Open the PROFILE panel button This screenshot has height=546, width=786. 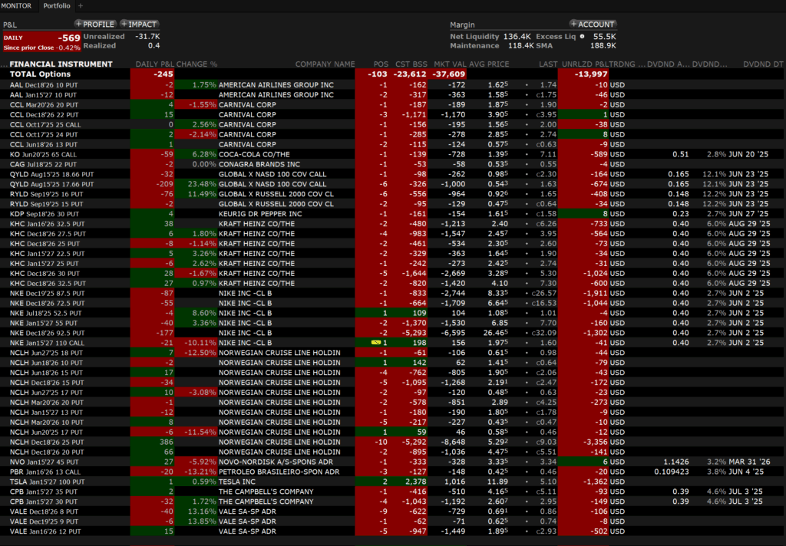pos(95,24)
